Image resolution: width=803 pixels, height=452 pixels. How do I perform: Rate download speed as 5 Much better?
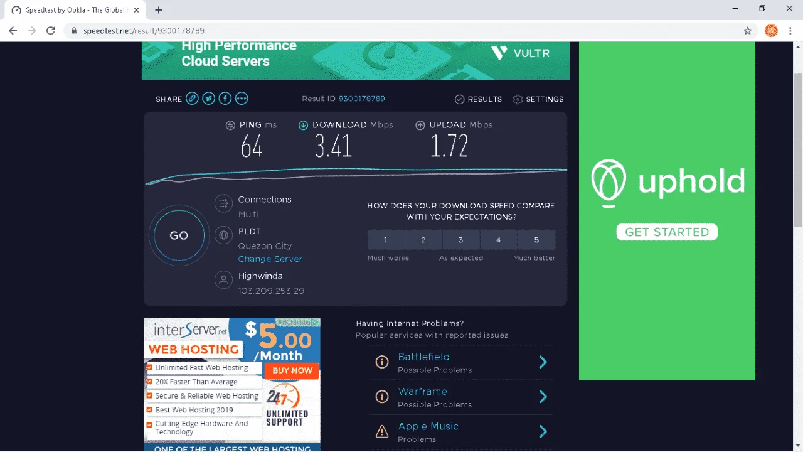536,240
